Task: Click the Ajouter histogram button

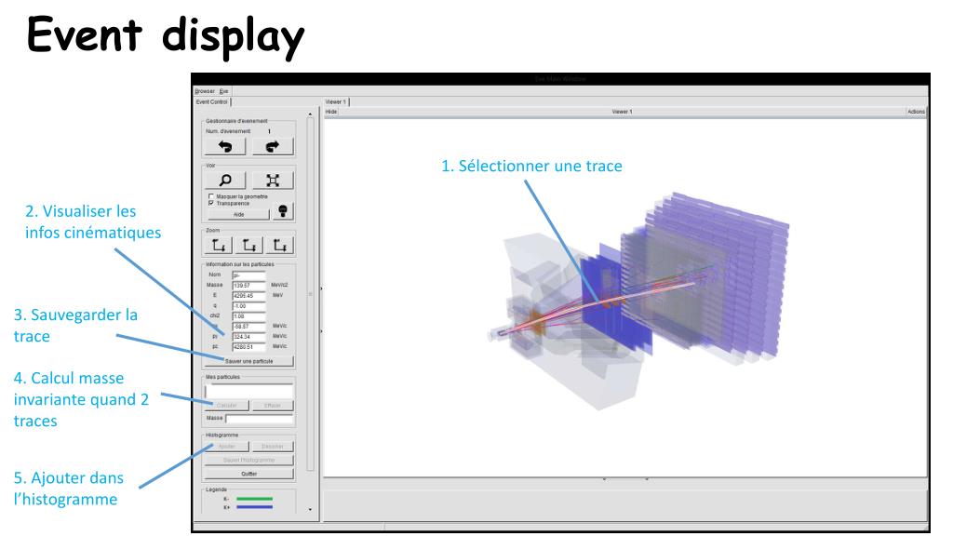Action: 227,447
